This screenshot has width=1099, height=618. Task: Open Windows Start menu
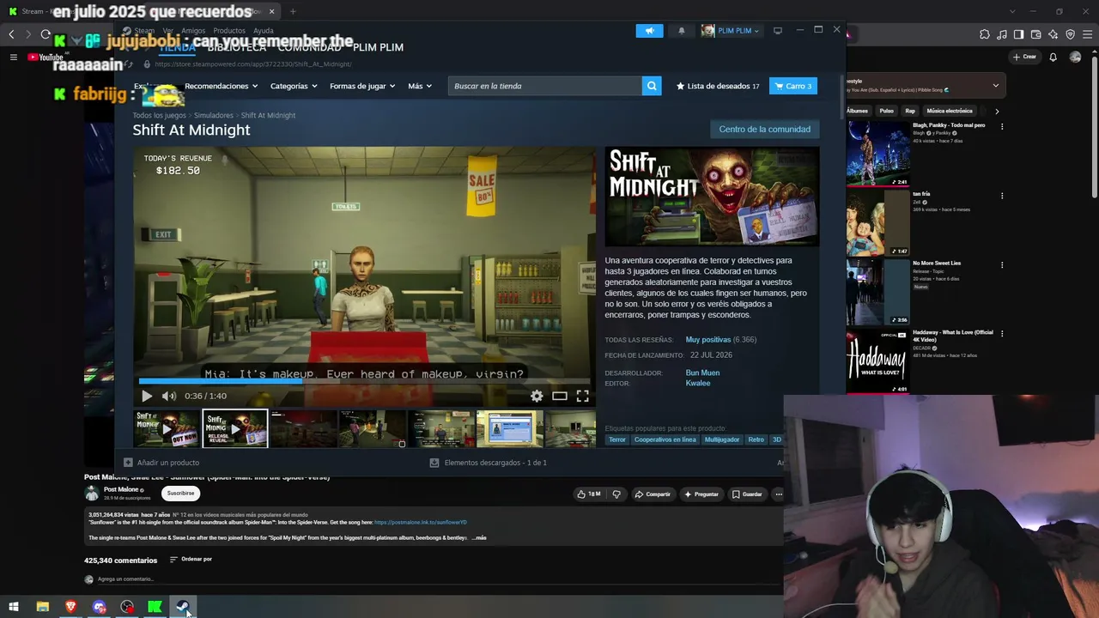[x=14, y=607]
